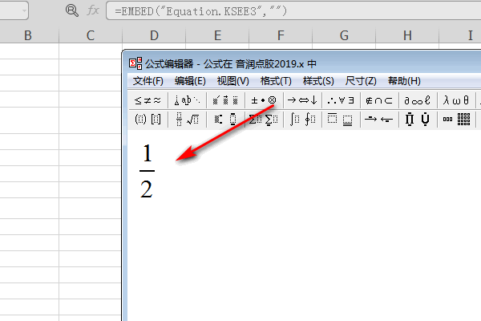
Task: Open the matrix templates palette
Action: tap(456, 120)
